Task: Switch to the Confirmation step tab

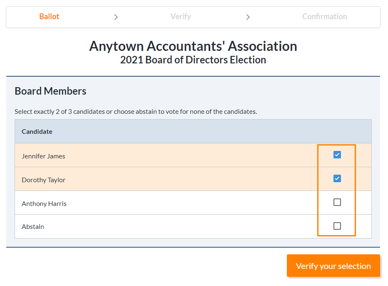Action: coord(324,17)
